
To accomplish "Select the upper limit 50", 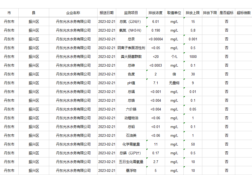I will (193, 144).
